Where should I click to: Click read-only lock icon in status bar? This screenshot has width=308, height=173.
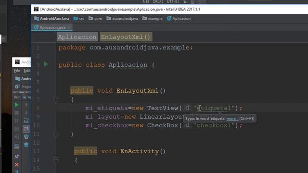click(x=185, y=2)
